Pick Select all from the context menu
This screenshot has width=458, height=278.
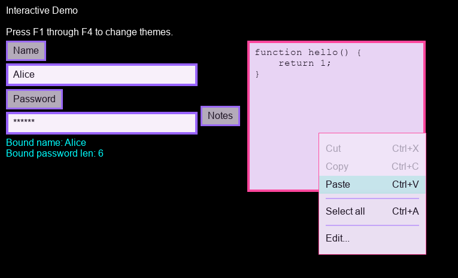point(345,211)
